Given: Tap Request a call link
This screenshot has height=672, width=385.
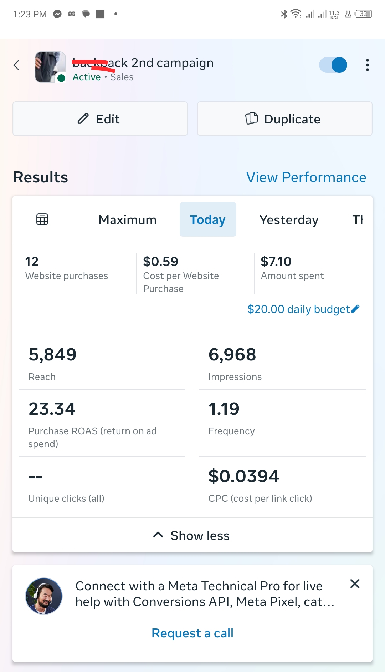Looking at the screenshot, I should tap(192, 633).
